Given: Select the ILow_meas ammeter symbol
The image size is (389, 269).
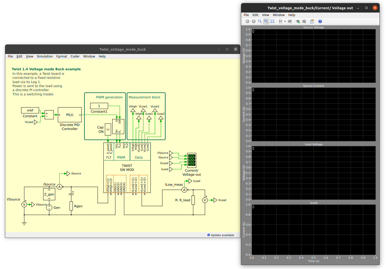Looking at the screenshot, I should 184,190.
